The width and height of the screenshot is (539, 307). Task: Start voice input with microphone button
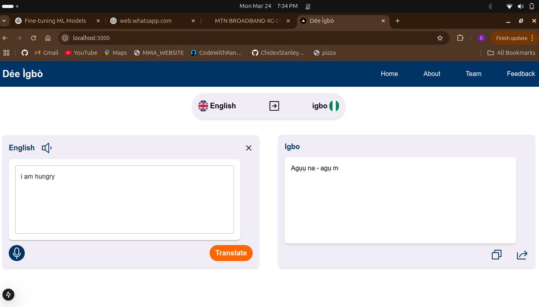click(17, 253)
